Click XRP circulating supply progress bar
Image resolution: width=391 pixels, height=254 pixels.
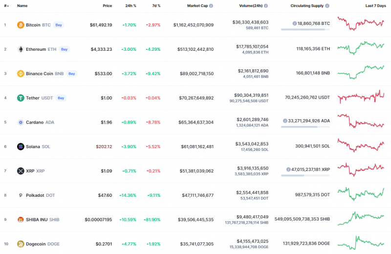[305, 175]
